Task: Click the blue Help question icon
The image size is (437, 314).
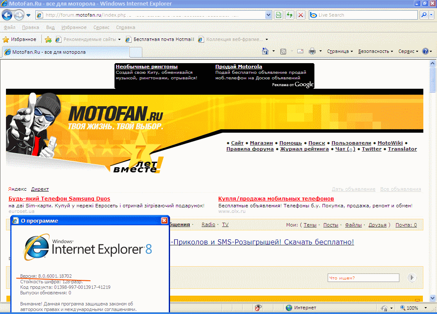Action: click(425, 51)
